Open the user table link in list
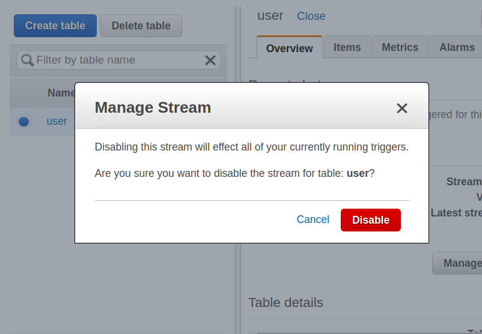482x334 pixels. pos(57,121)
